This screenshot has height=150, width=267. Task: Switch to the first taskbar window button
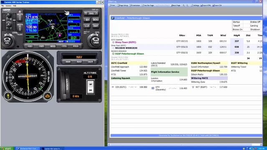tap(28, 148)
